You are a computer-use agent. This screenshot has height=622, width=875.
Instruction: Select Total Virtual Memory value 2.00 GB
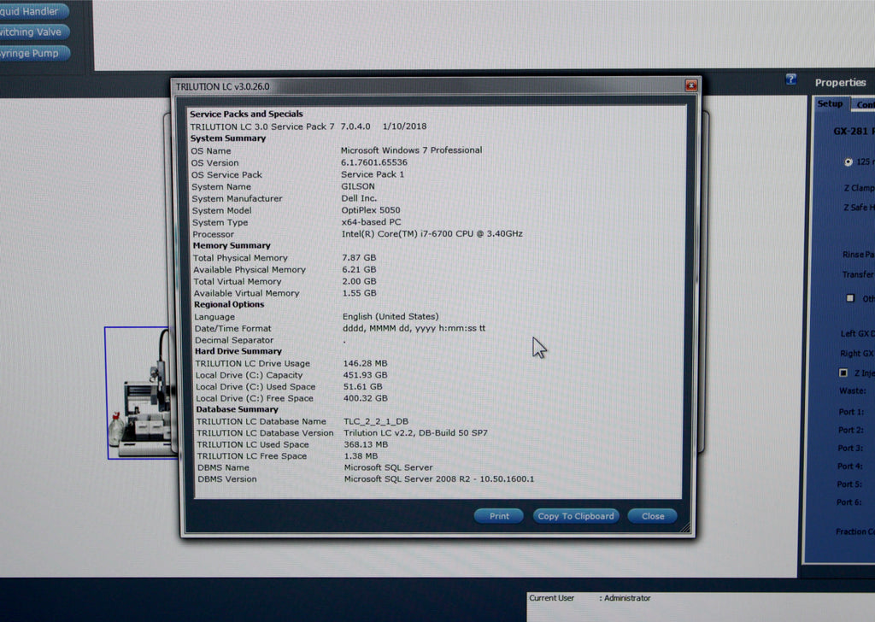(359, 281)
